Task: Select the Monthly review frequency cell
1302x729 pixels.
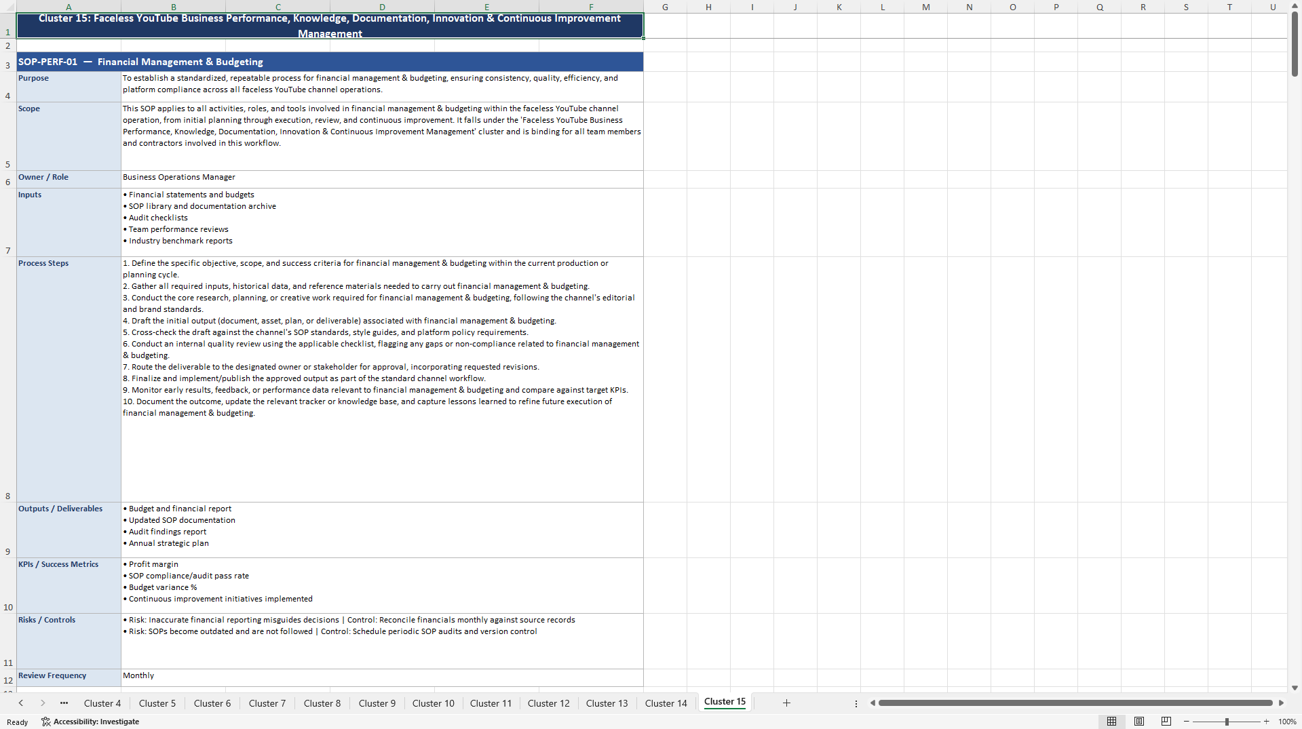Action: click(382, 678)
